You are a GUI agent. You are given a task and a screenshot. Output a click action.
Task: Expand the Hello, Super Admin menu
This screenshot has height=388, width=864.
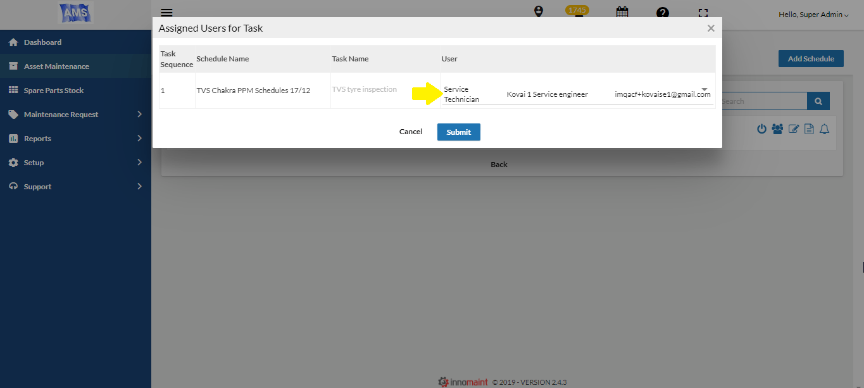click(x=813, y=15)
